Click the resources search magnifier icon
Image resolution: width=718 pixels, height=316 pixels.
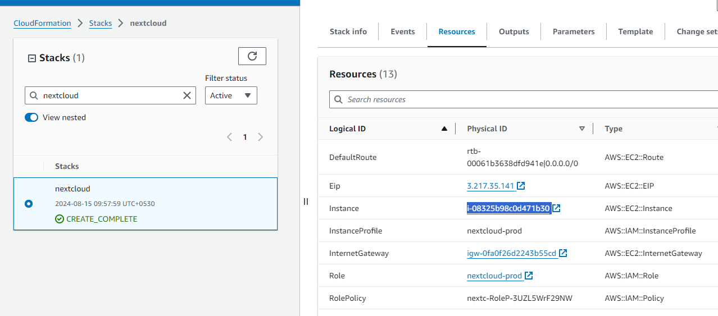click(x=338, y=99)
